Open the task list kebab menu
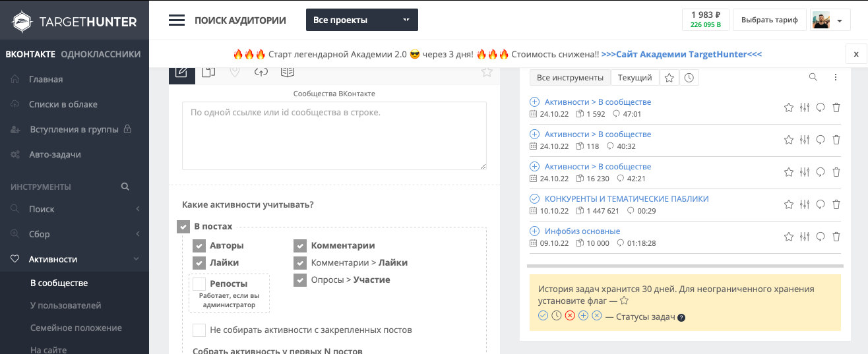This screenshot has height=354, width=868. coord(836,78)
